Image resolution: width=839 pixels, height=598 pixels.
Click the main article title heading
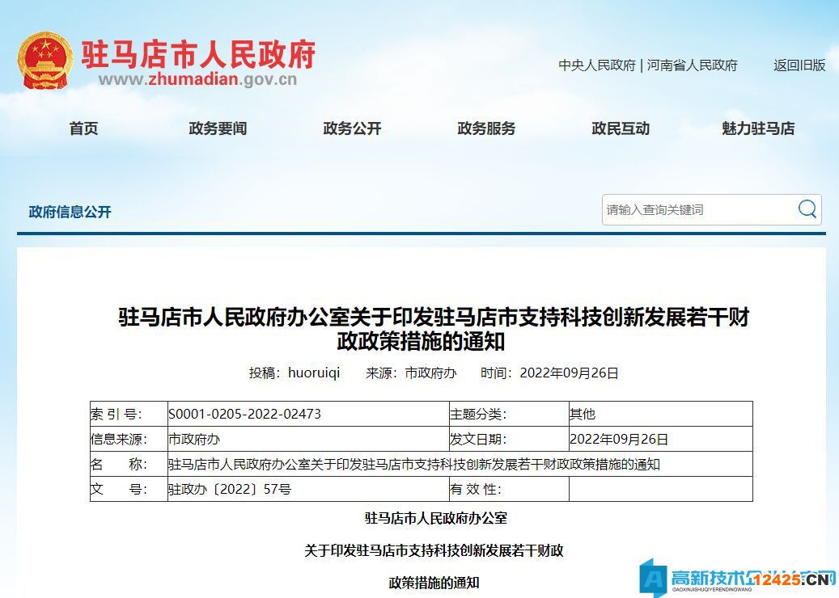click(x=434, y=329)
